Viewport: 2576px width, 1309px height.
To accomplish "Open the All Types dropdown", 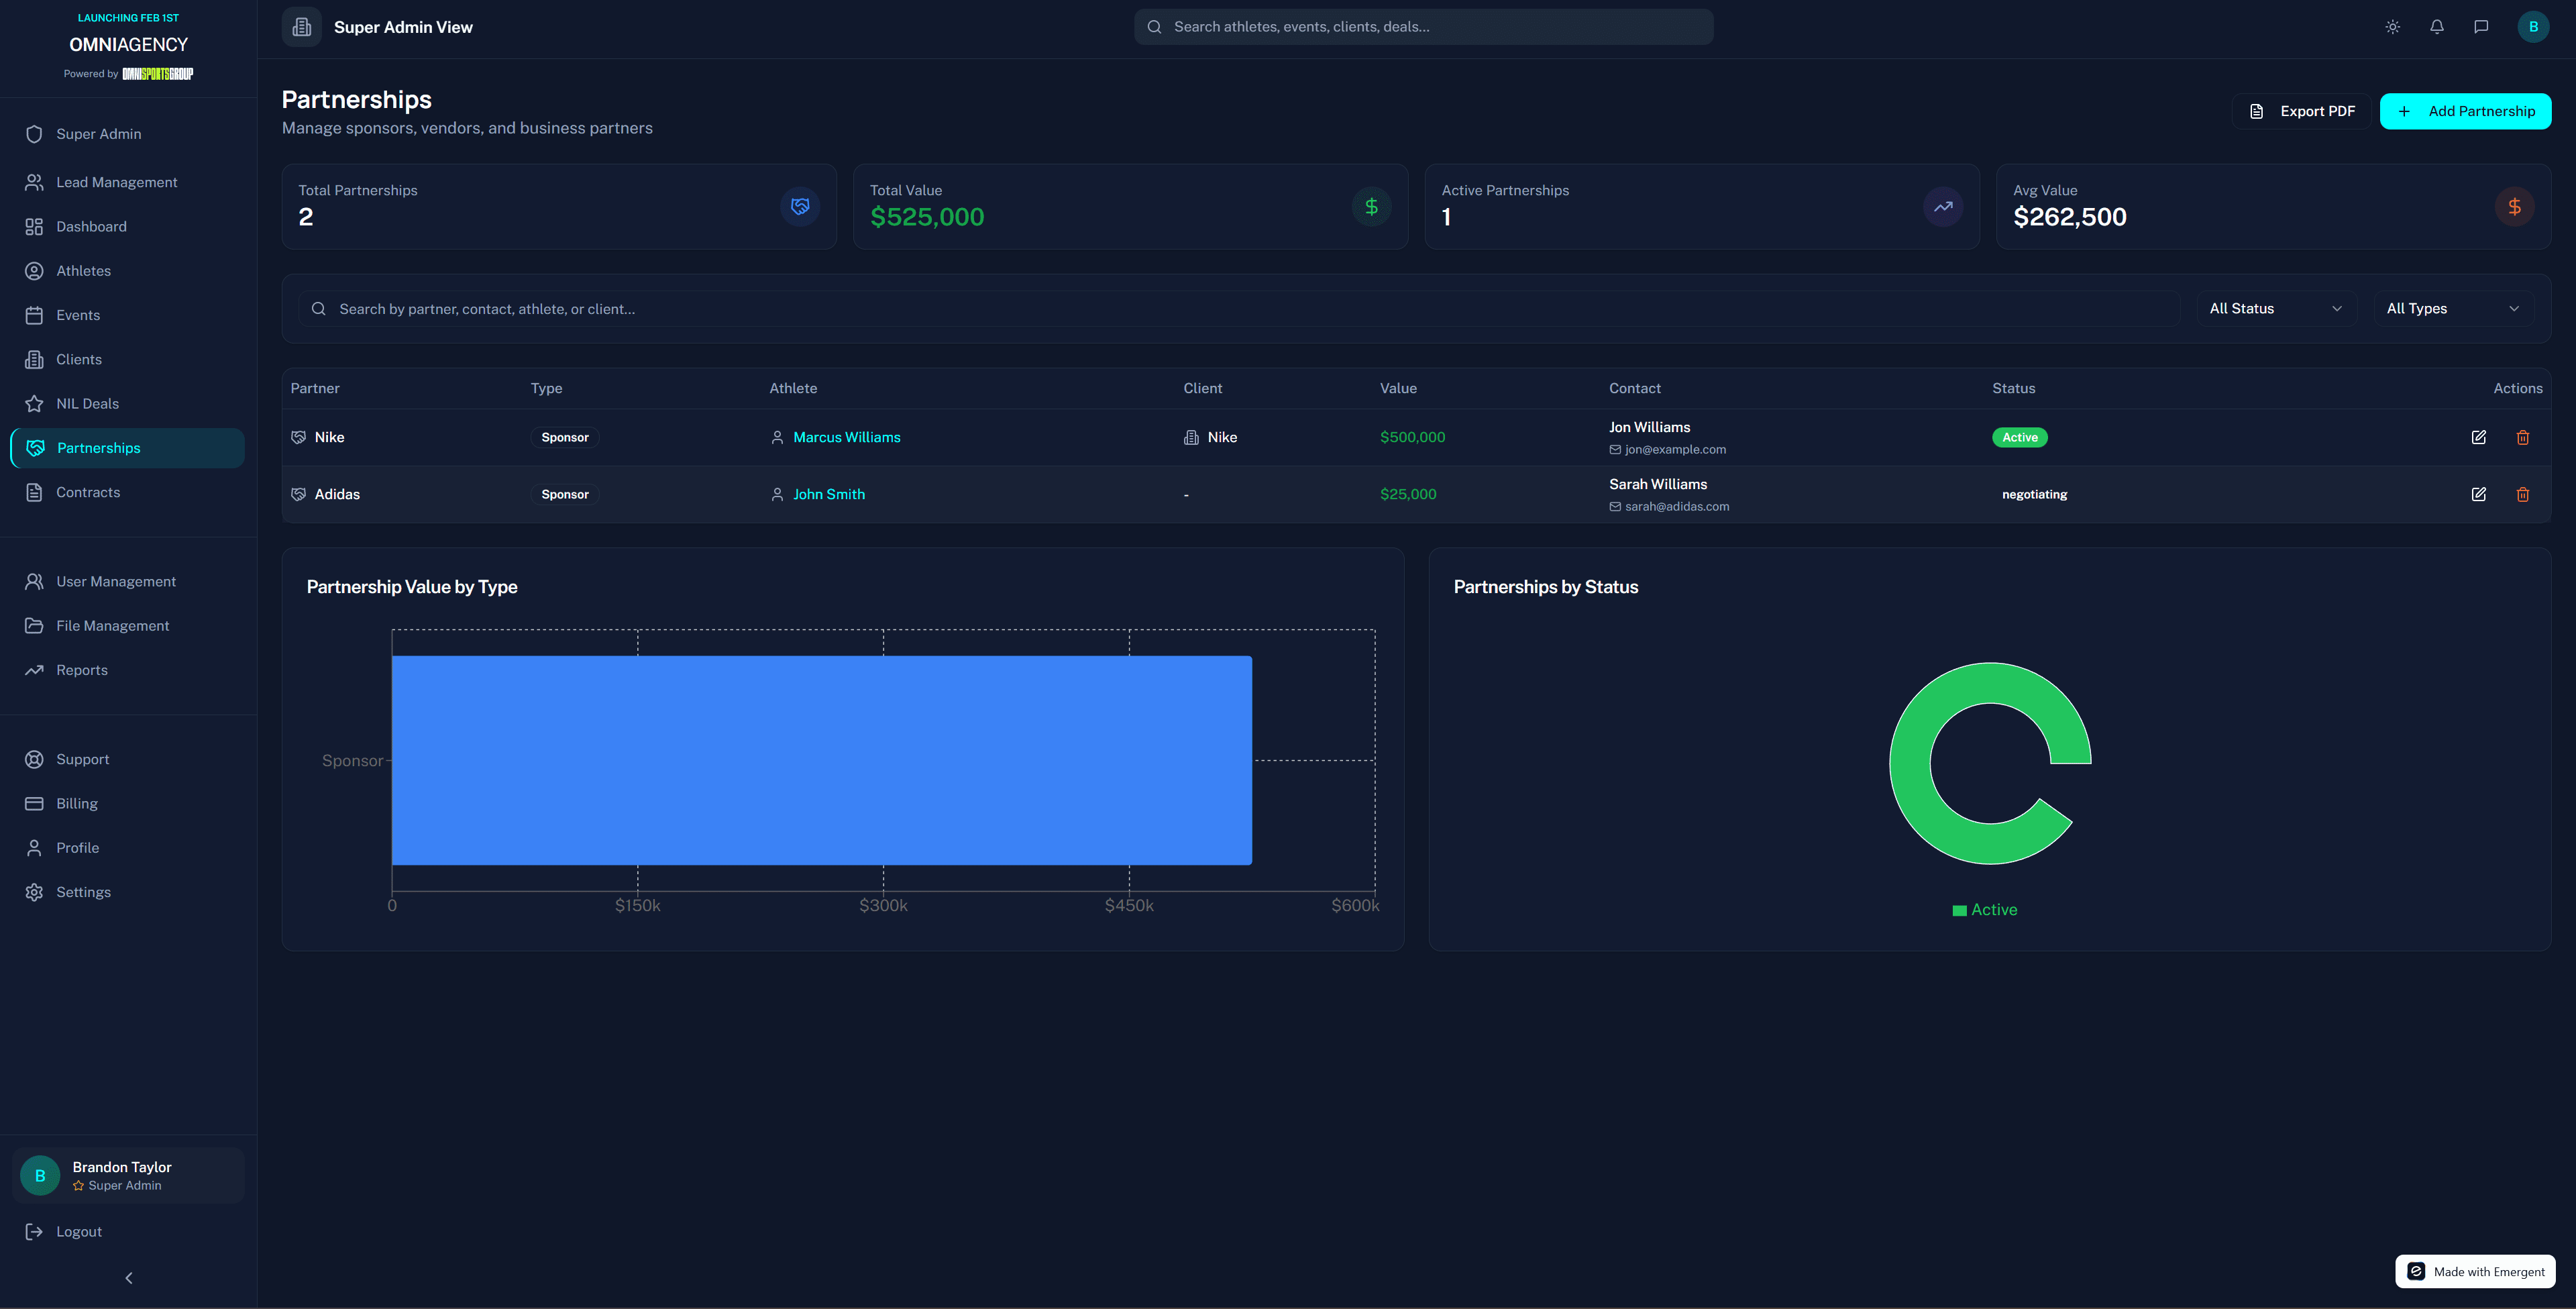I will tap(2453, 309).
